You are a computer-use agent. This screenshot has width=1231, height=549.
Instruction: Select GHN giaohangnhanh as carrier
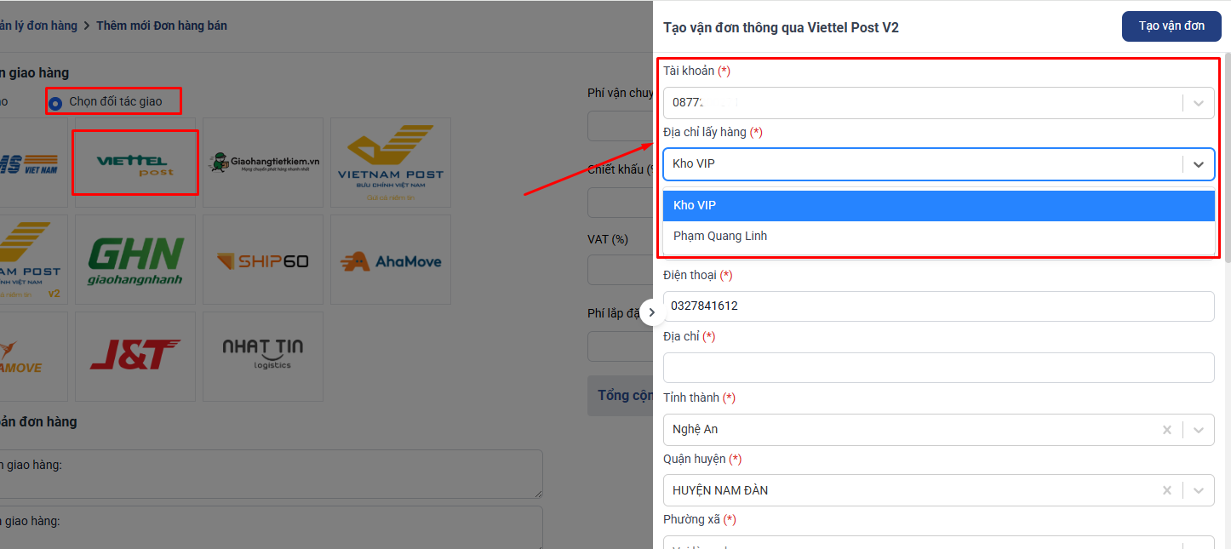click(x=135, y=260)
